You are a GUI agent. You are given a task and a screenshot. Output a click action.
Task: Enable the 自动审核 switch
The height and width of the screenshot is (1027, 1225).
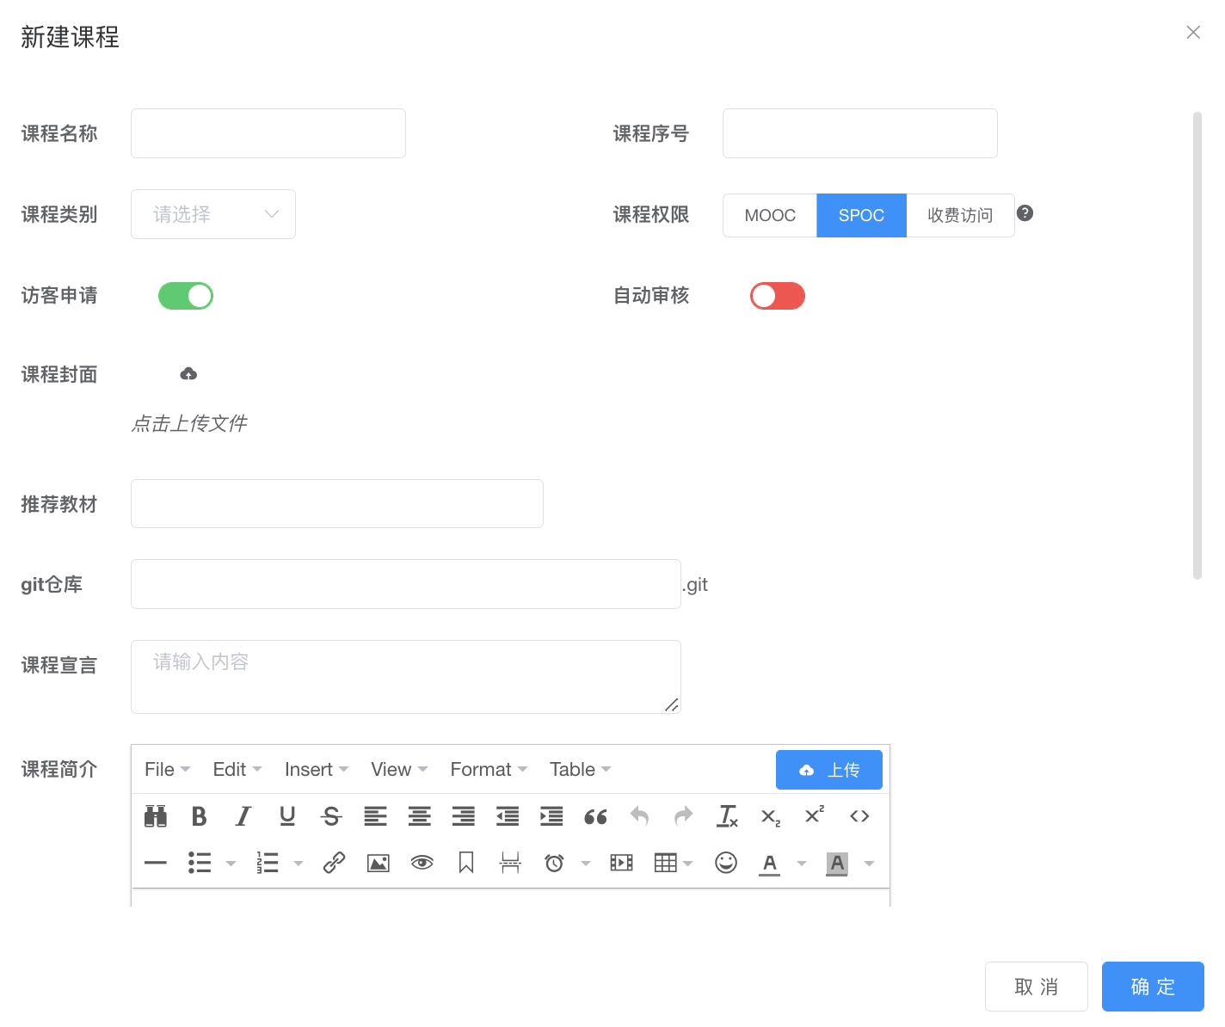pos(778,296)
